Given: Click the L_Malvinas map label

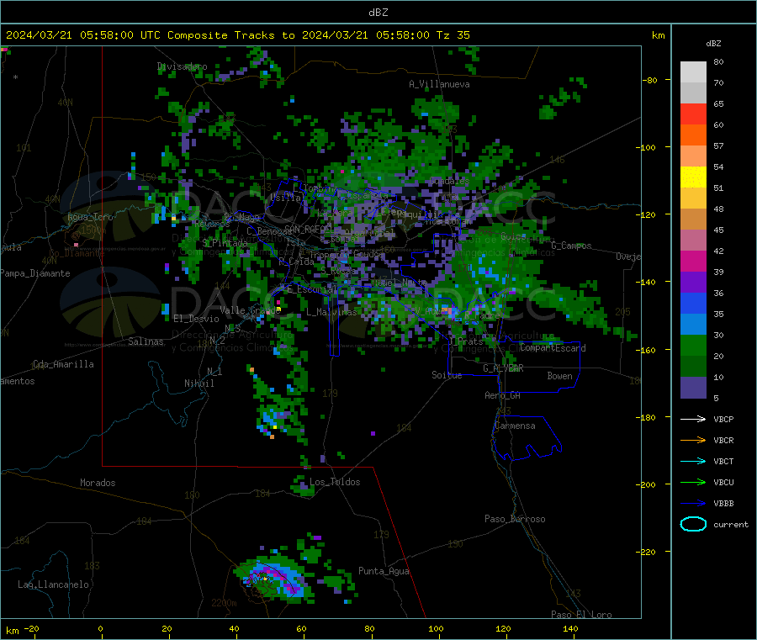Looking at the screenshot, I should click(331, 312).
